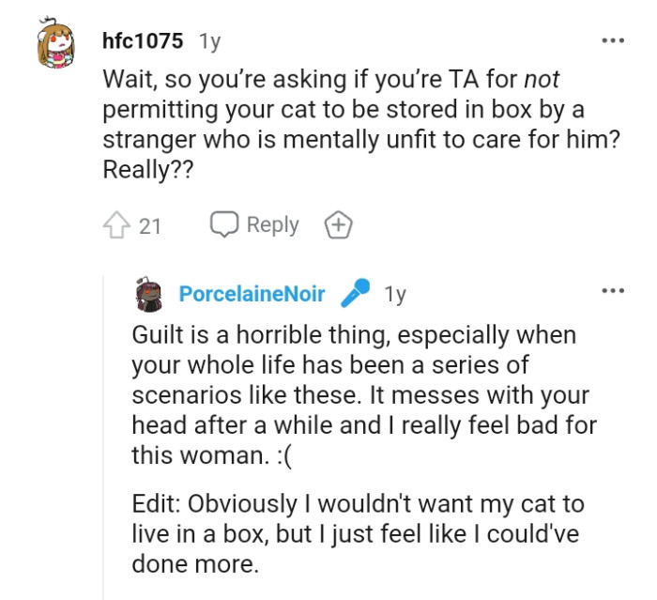Open PorcelaineNoir's avatar image
The image size is (657, 600).
(149, 293)
